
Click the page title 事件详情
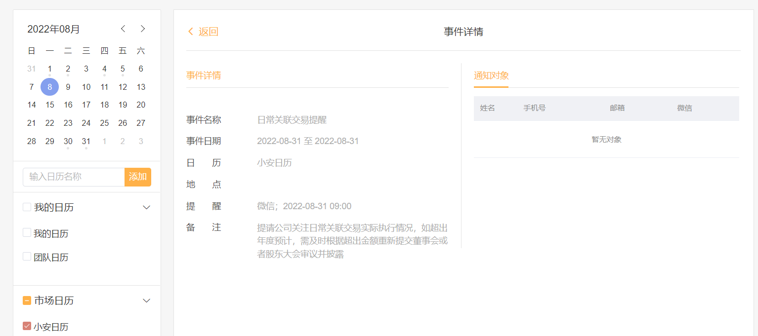463,32
